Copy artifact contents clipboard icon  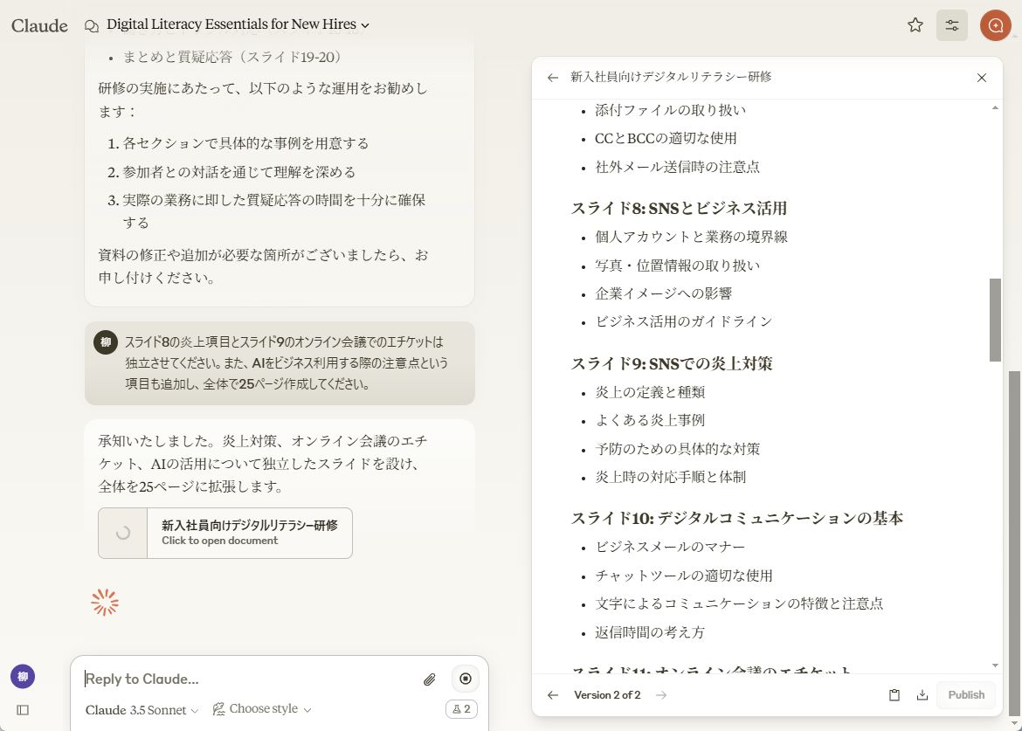tap(894, 695)
